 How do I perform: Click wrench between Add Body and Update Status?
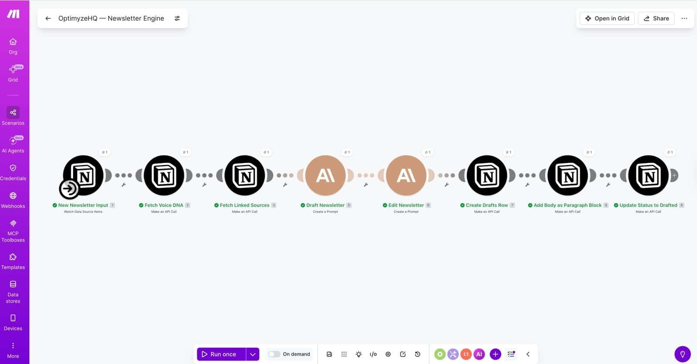608,185
